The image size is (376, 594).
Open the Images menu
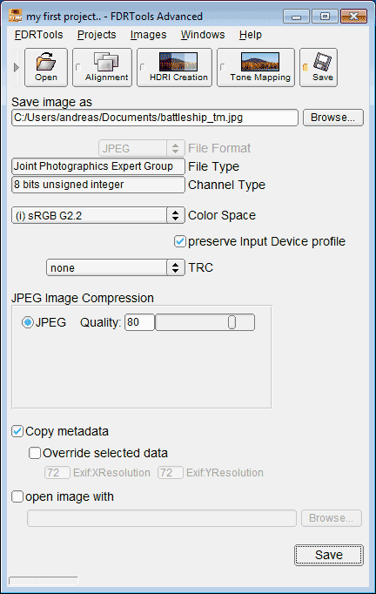[x=148, y=35]
